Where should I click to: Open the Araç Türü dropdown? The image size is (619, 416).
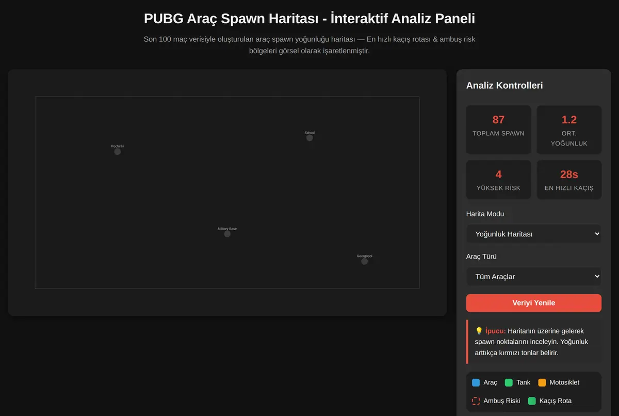coord(534,277)
